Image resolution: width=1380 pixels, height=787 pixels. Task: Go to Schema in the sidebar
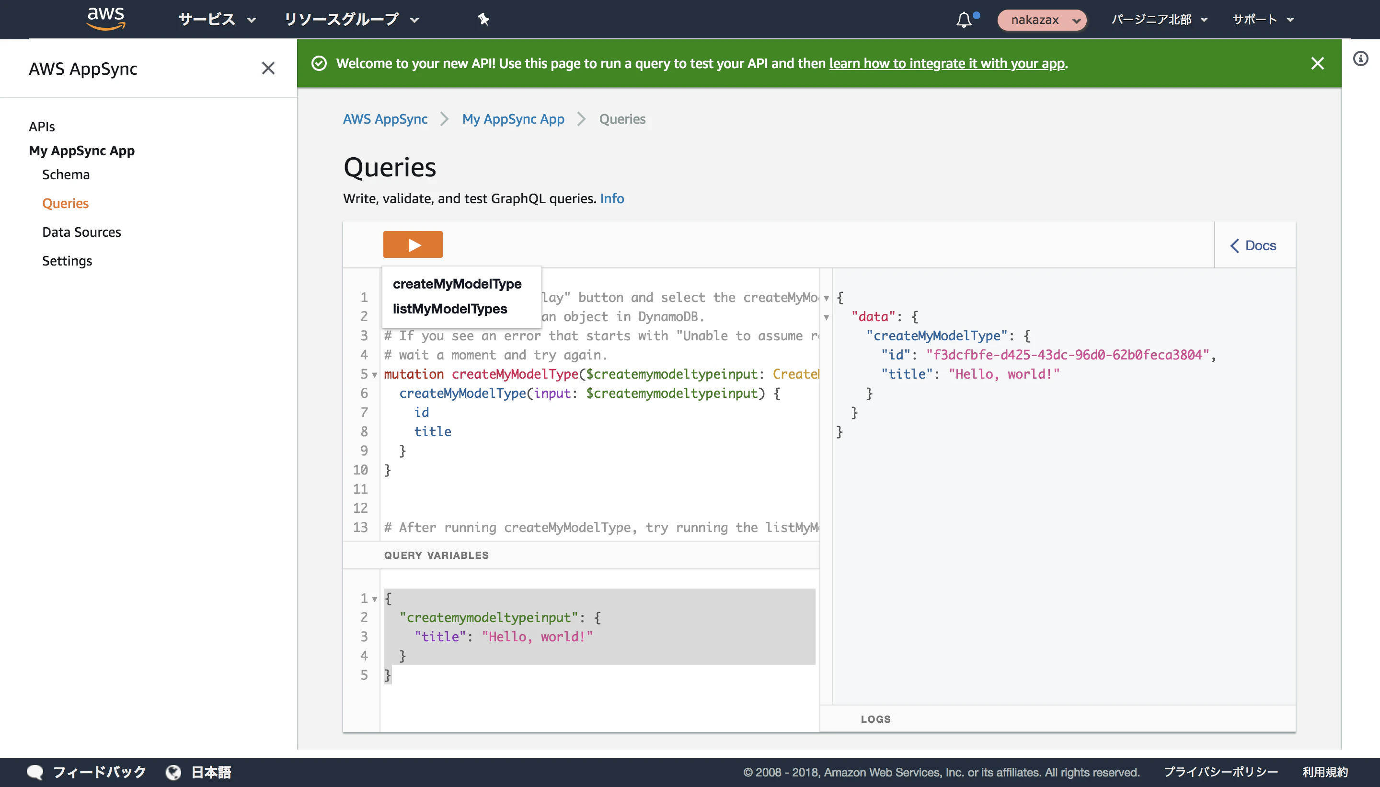tap(66, 174)
